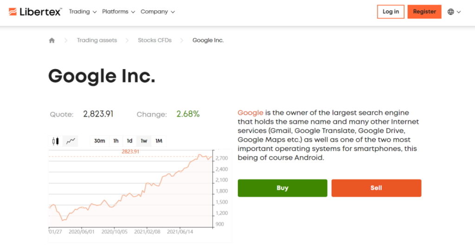Image resolution: width=475 pixels, height=246 pixels.
Task: Open Trading assets breadcrumb link
Action: pyautogui.click(x=96, y=40)
